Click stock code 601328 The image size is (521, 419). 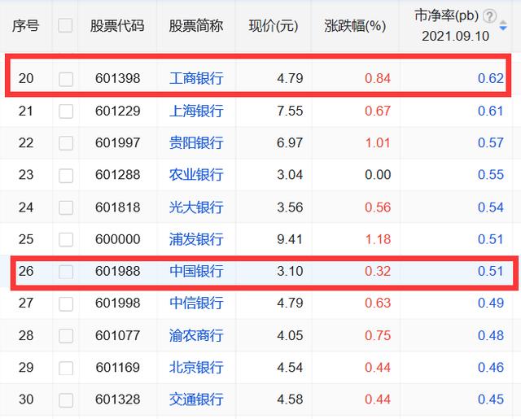[x=117, y=399]
